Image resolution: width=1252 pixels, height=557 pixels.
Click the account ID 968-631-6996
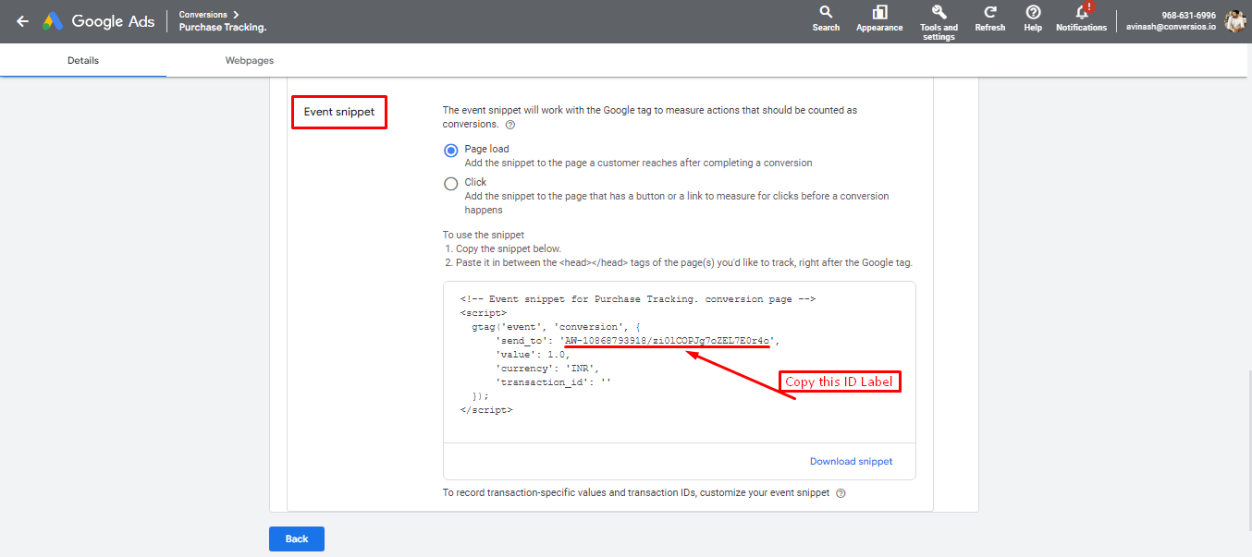click(1189, 15)
